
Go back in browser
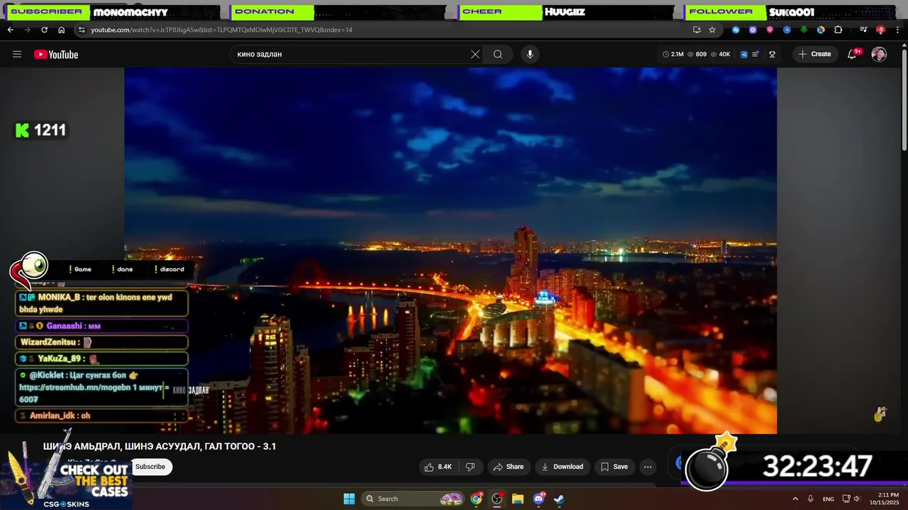coord(11,30)
